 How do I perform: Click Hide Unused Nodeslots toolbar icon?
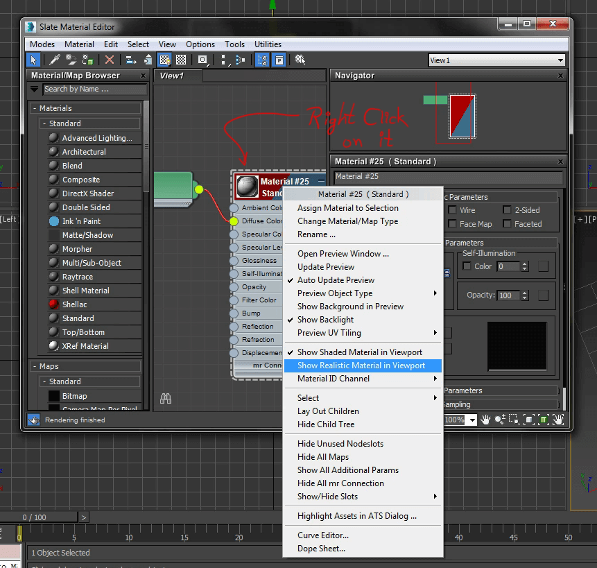coord(148,60)
